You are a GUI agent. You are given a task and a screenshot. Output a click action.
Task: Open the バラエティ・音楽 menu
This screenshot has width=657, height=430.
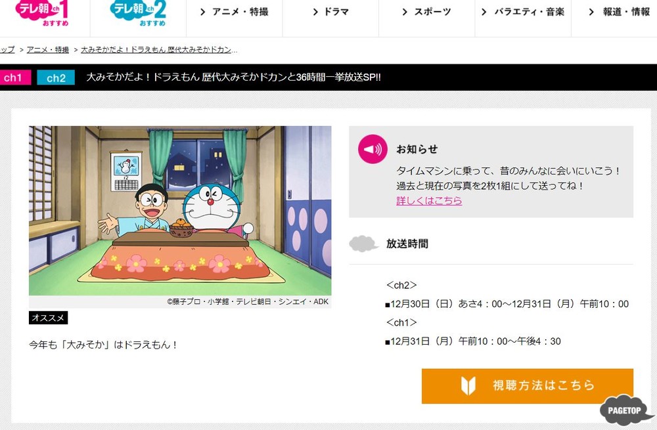click(x=523, y=12)
